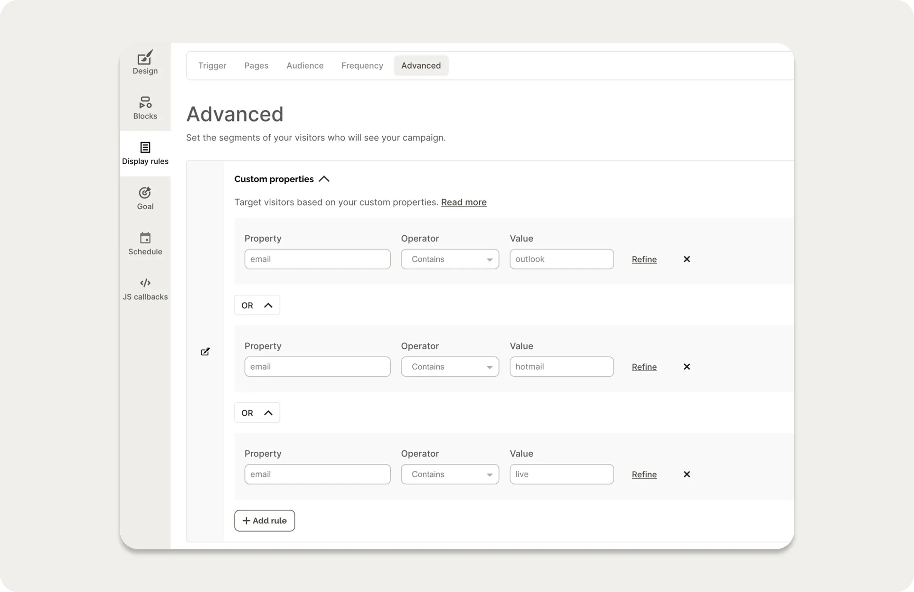Switch to the Audience tab
914x592 pixels.
pos(305,65)
